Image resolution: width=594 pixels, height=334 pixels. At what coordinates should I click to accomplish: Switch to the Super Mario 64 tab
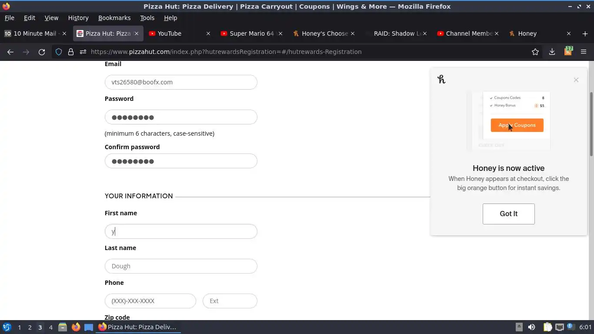pos(251,33)
